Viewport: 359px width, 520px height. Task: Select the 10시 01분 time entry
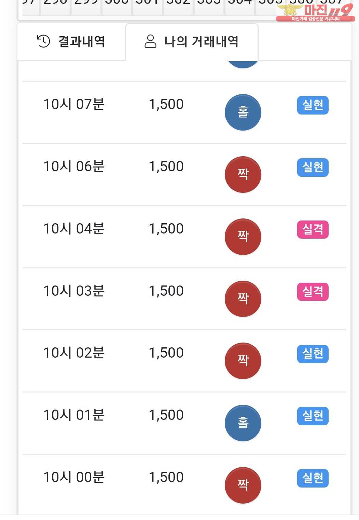tap(74, 415)
